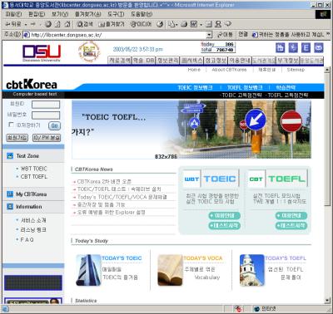
Task: Open the WBT TOEIC link
Action: click(x=33, y=169)
